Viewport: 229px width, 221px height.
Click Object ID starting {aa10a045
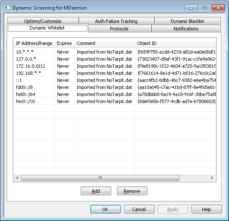point(176,87)
